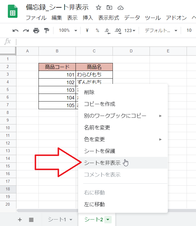196x226 pixels.
Task: Click the cell containing 103
Action: click(57, 90)
